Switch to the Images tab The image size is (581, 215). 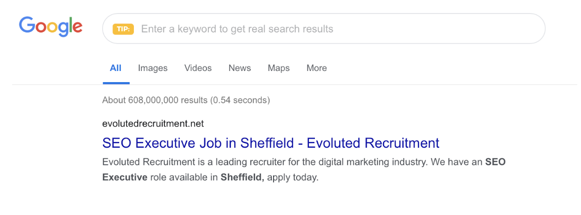[x=153, y=68]
